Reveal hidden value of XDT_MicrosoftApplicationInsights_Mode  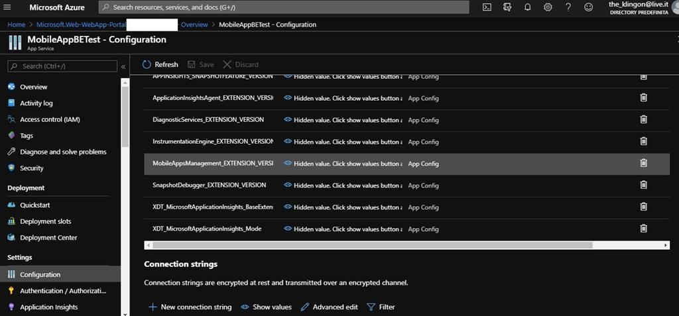pos(288,228)
